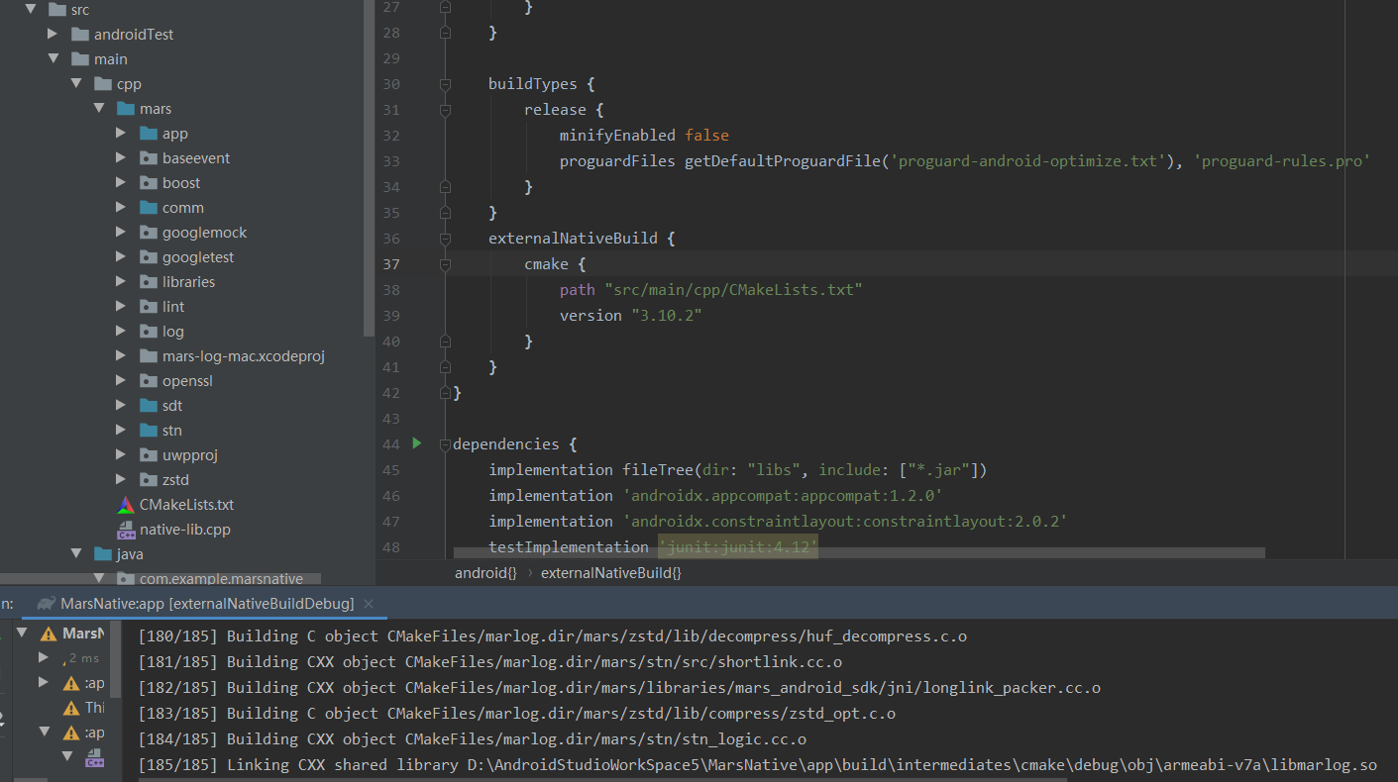Expand the androidTest folder arrow
This screenshot has width=1398, height=782.
click(54, 35)
